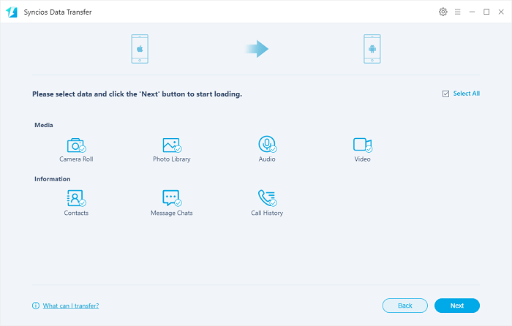Pick the Call History icon
The image size is (512, 326).
(267, 199)
